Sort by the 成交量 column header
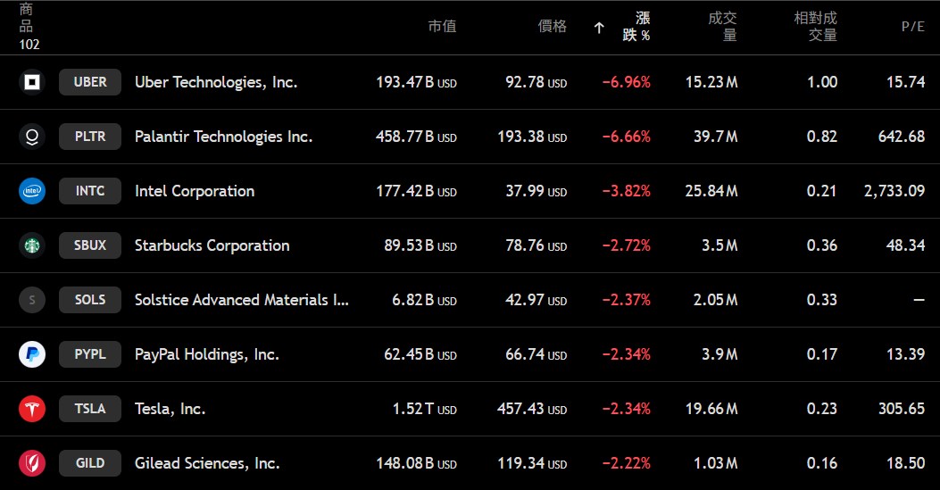Viewport: 940px width, 490px height. (722, 27)
